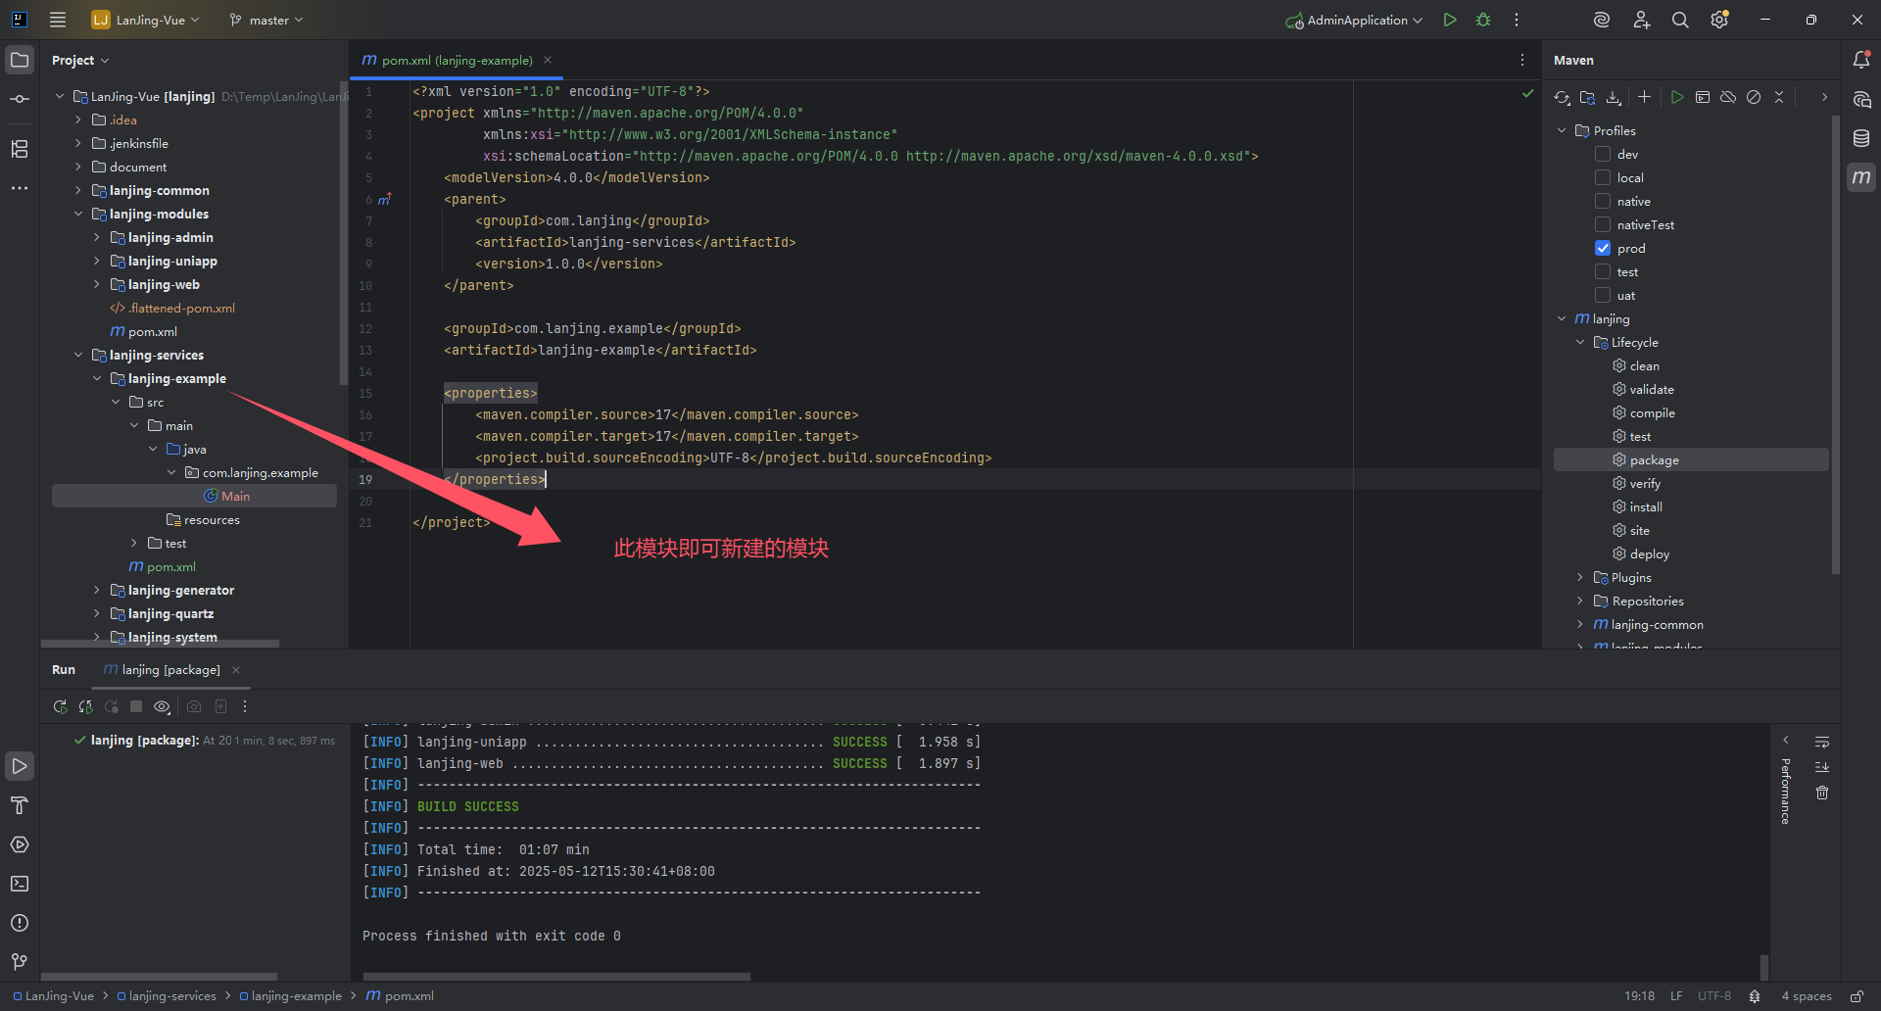Select .flattened-pom.xml file in tree
This screenshot has width=1881, height=1011.
[172, 308]
